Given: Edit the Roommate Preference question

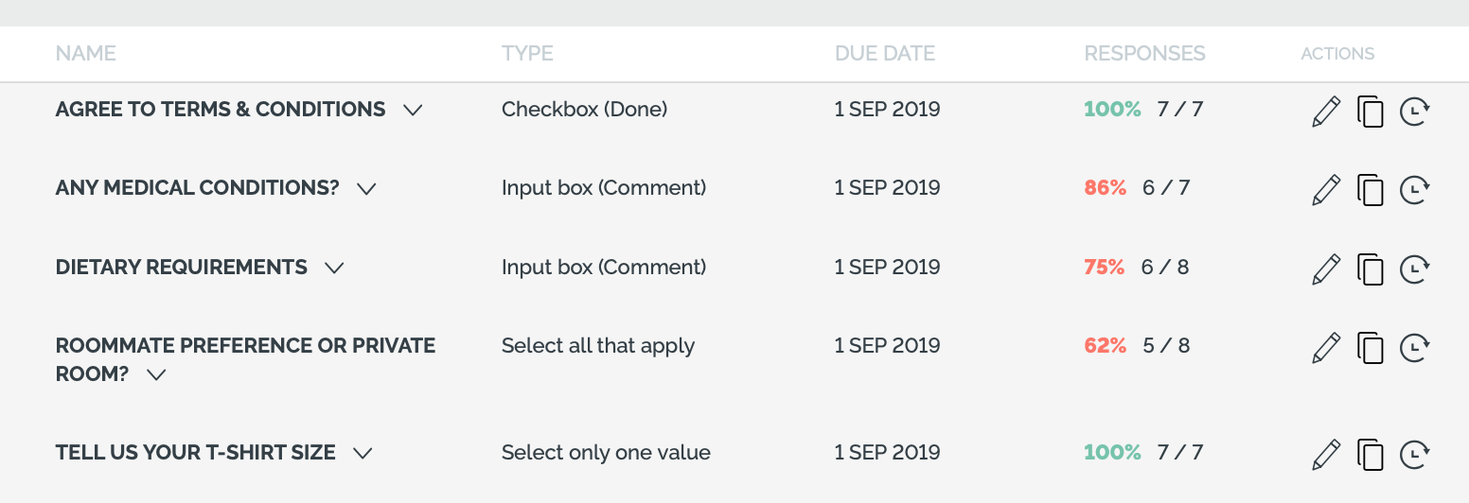Looking at the screenshot, I should [x=1326, y=348].
